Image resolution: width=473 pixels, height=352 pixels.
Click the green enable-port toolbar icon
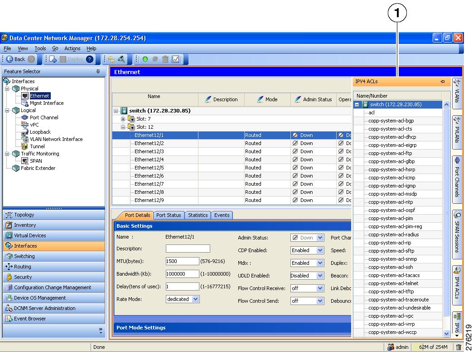145,59
